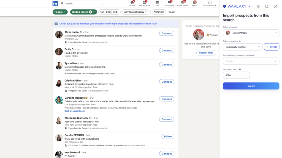The image size is (282, 158).
Task: Follow Coralie BERRON
Action: [168, 137]
